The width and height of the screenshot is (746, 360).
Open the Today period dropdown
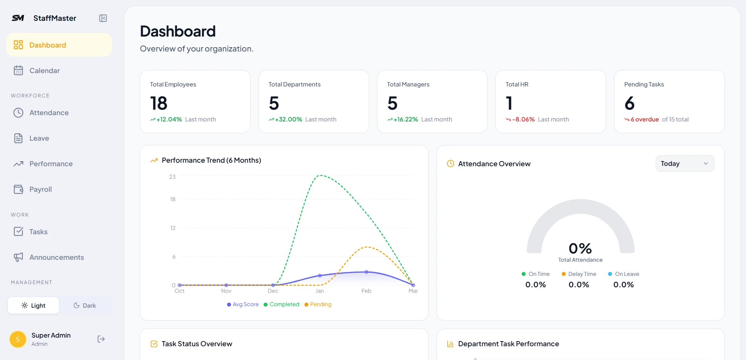pyautogui.click(x=685, y=163)
